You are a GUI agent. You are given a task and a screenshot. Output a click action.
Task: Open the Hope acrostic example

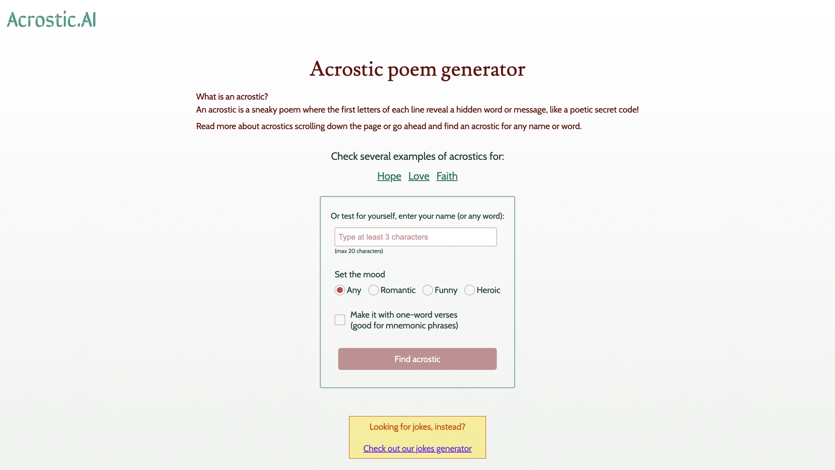pos(389,176)
